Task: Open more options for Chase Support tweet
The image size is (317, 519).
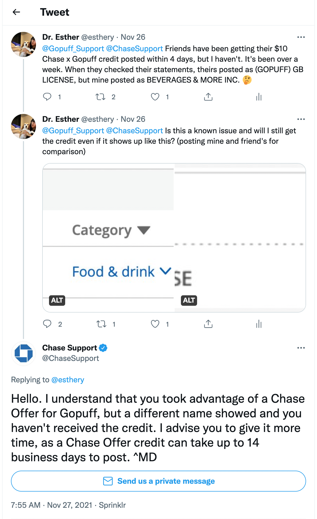Action: (x=301, y=348)
